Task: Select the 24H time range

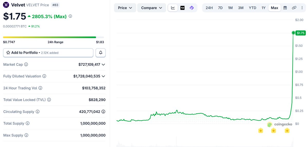Action: coord(209,8)
